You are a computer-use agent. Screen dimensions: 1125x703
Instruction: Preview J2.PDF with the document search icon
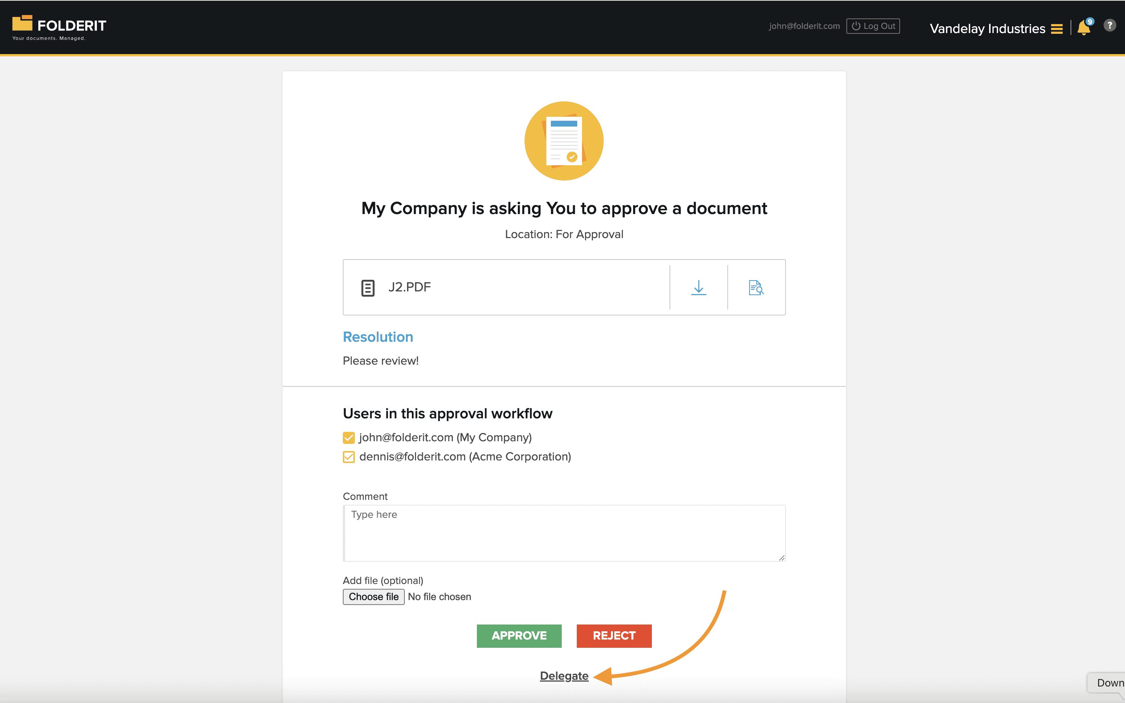pos(756,287)
